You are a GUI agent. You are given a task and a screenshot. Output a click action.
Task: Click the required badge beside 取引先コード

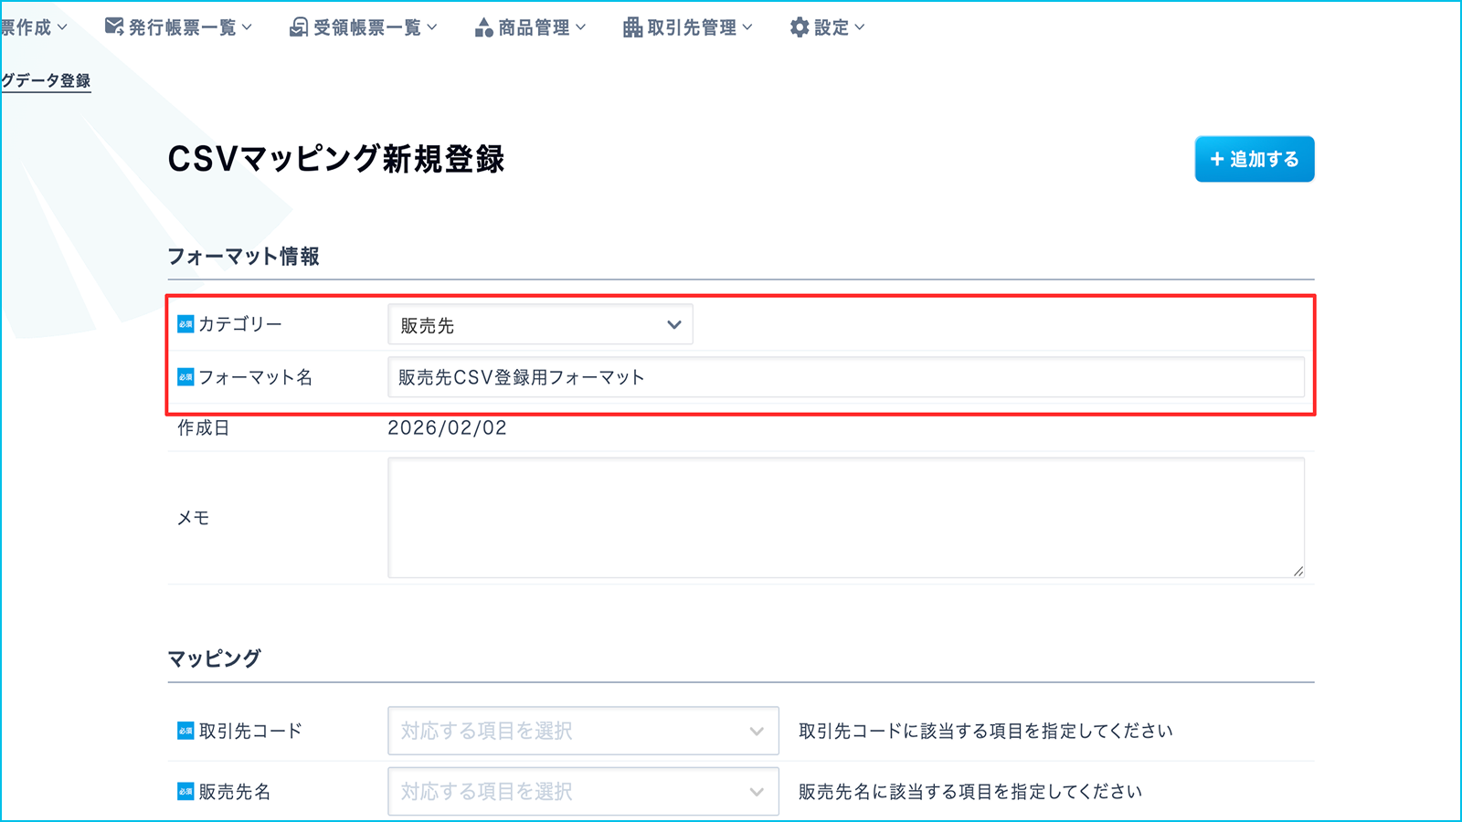pyautogui.click(x=185, y=731)
